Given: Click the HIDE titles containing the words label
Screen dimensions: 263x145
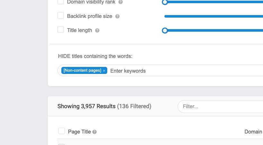Looking at the screenshot, I should click(x=95, y=56).
